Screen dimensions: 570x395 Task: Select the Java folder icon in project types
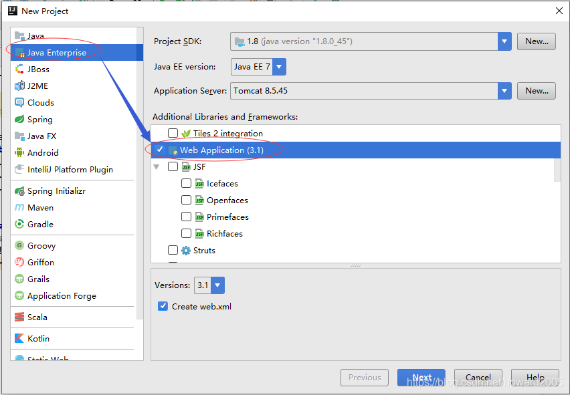[19, 35]
